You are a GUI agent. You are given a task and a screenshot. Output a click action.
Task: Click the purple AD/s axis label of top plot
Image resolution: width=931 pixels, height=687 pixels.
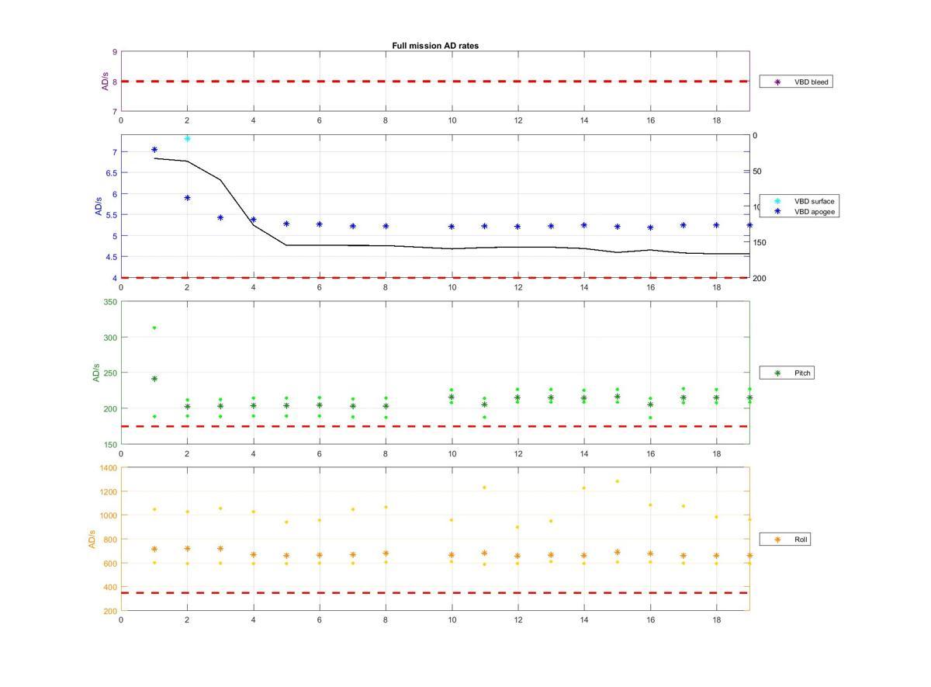(x=106, y=82)
